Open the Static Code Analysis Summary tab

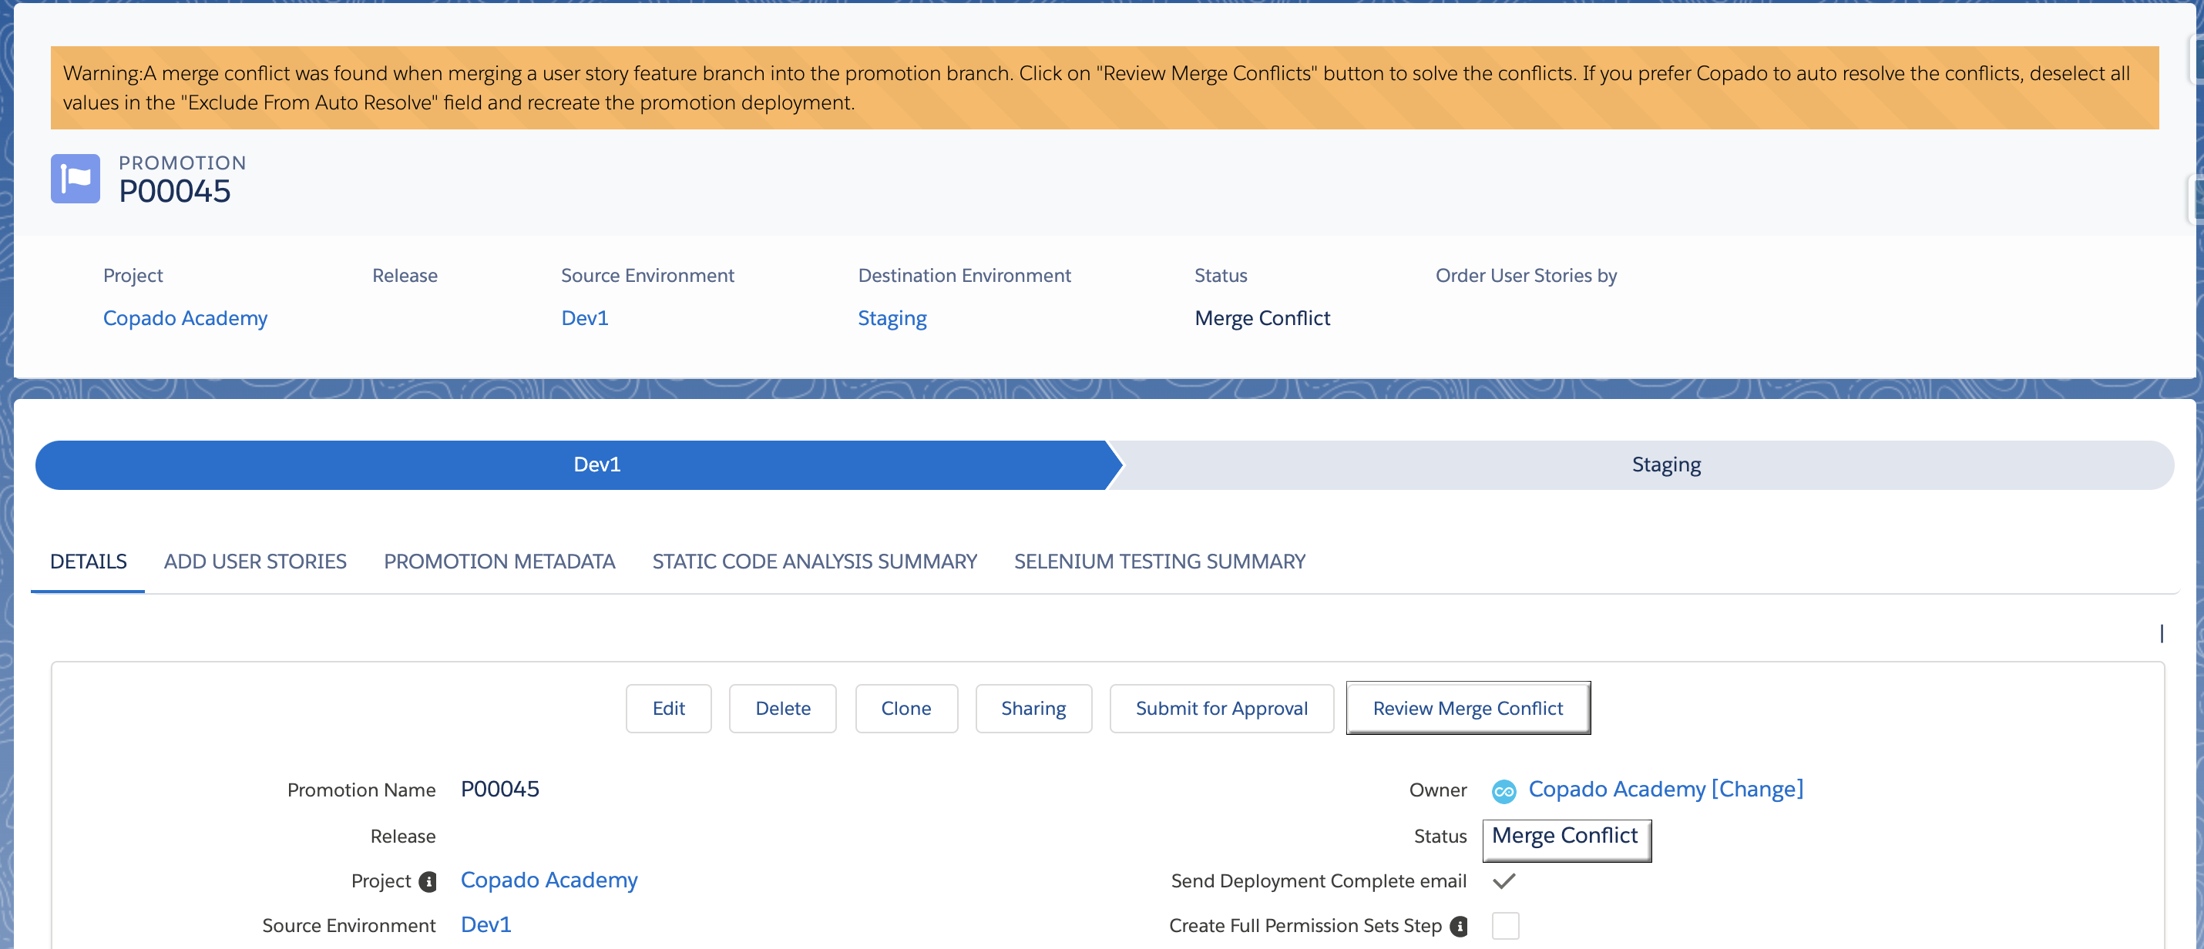(815, 562)
